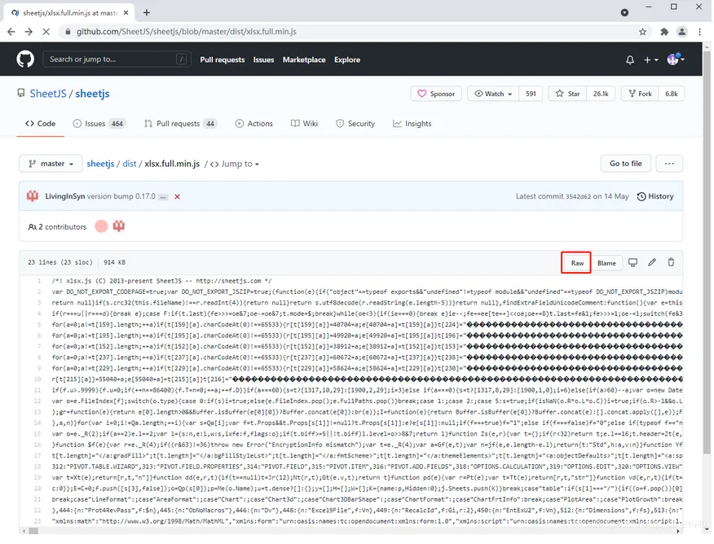Open the version bump 0.17.0 commit
714x544 pixels.
click(x=121, y=196)
